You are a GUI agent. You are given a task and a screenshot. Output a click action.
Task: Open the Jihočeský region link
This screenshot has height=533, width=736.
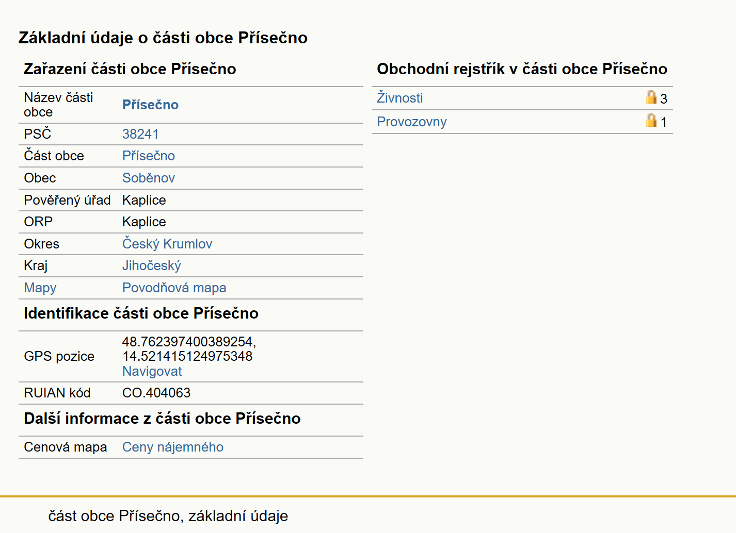[152, 266]
